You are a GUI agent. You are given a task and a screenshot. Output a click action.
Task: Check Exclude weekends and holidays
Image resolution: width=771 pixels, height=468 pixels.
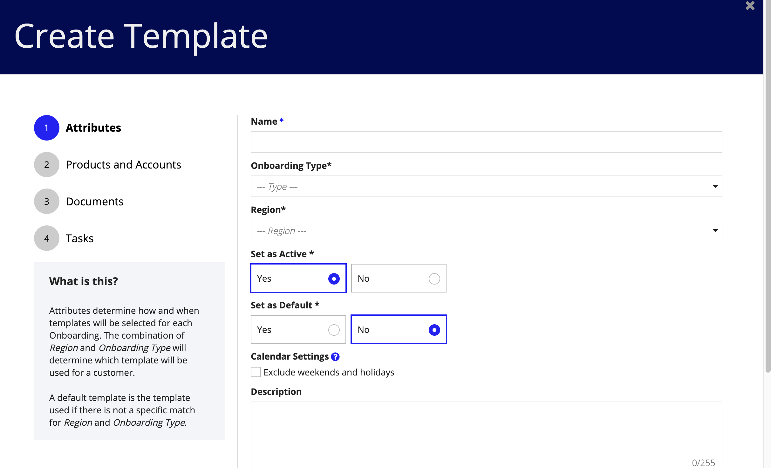tap(256, 372)
